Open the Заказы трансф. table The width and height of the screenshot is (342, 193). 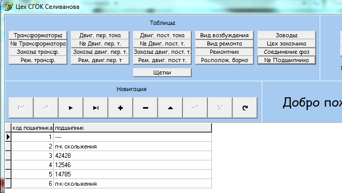click(x=38, y=52)
